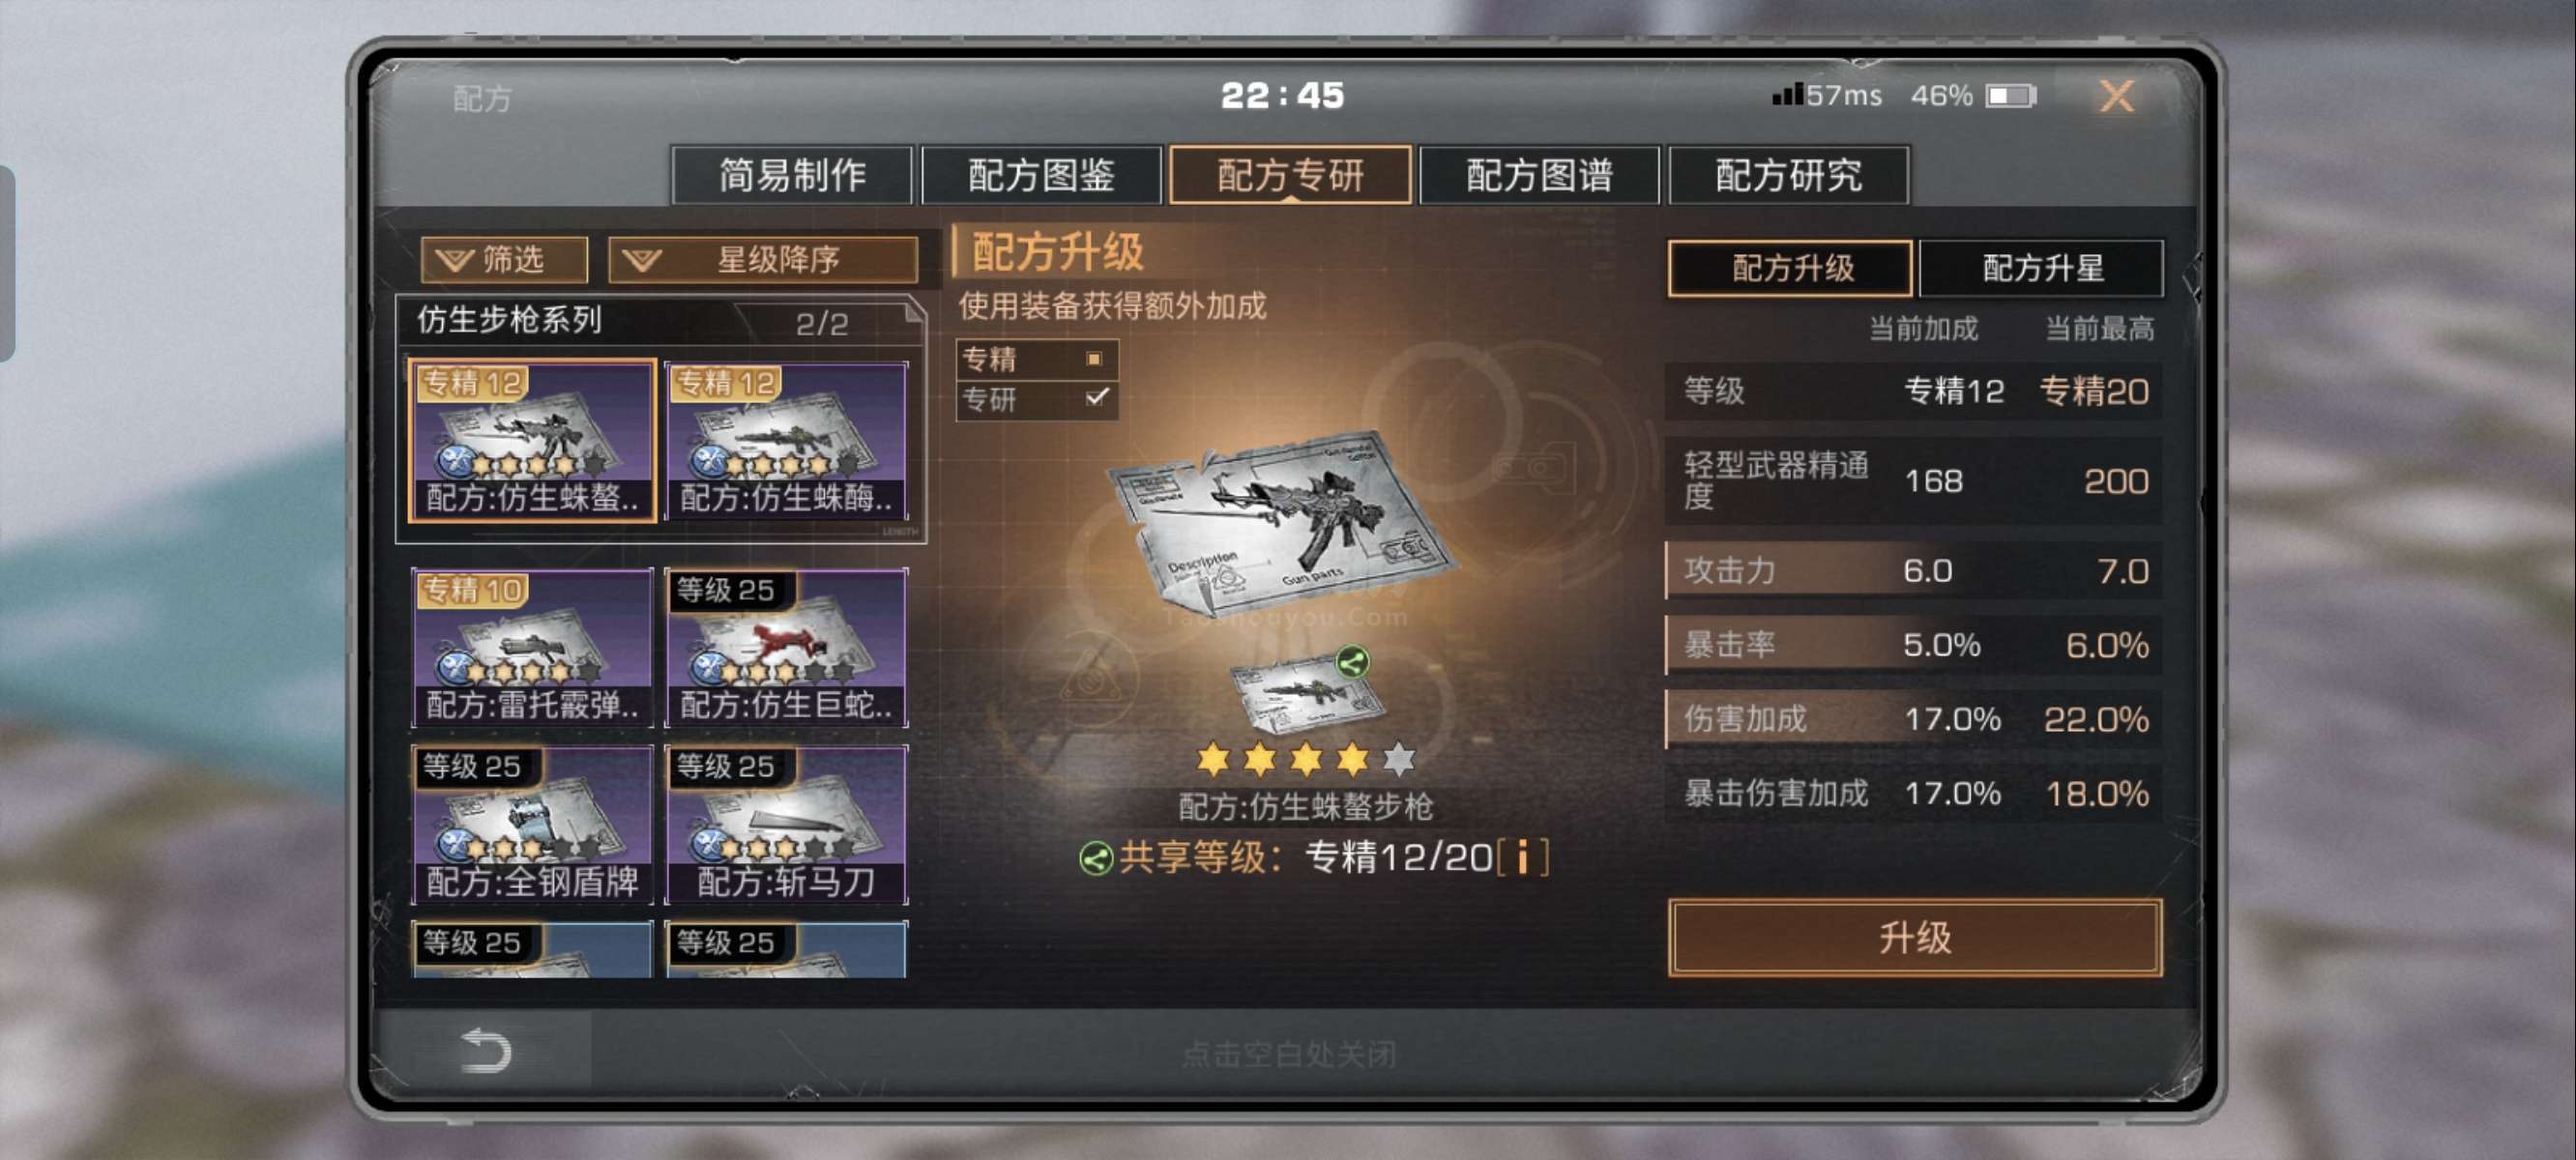Select the 配方:斩马刀 recipe thumbnail
Screen dimensions: 2576x1160
pyautogui.click(x=786, y=825)
